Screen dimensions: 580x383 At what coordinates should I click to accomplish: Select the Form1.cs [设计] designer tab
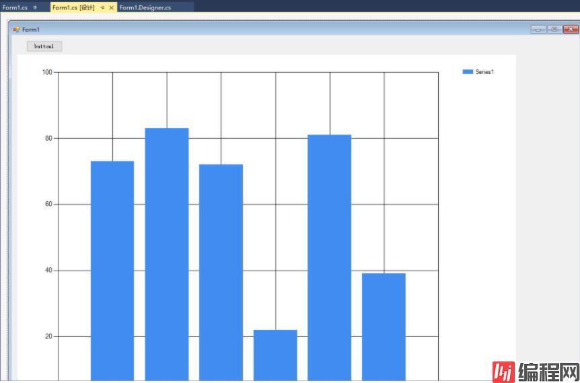tap(73, 7)
